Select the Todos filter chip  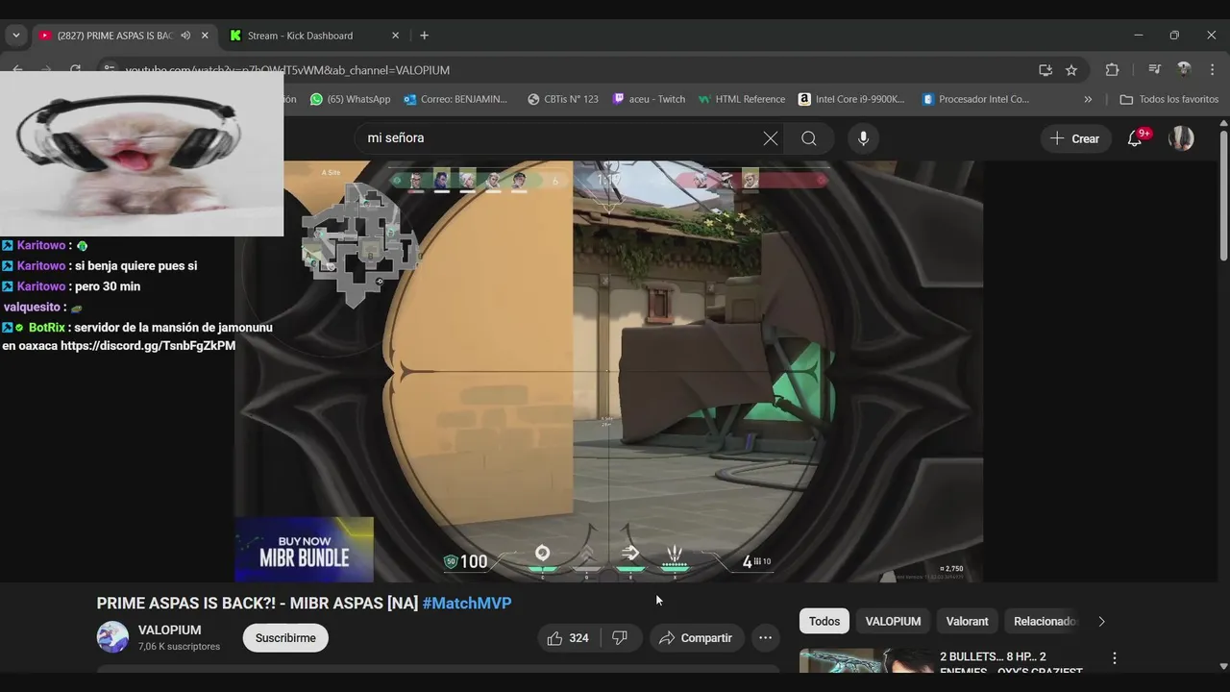coord(824,622)
